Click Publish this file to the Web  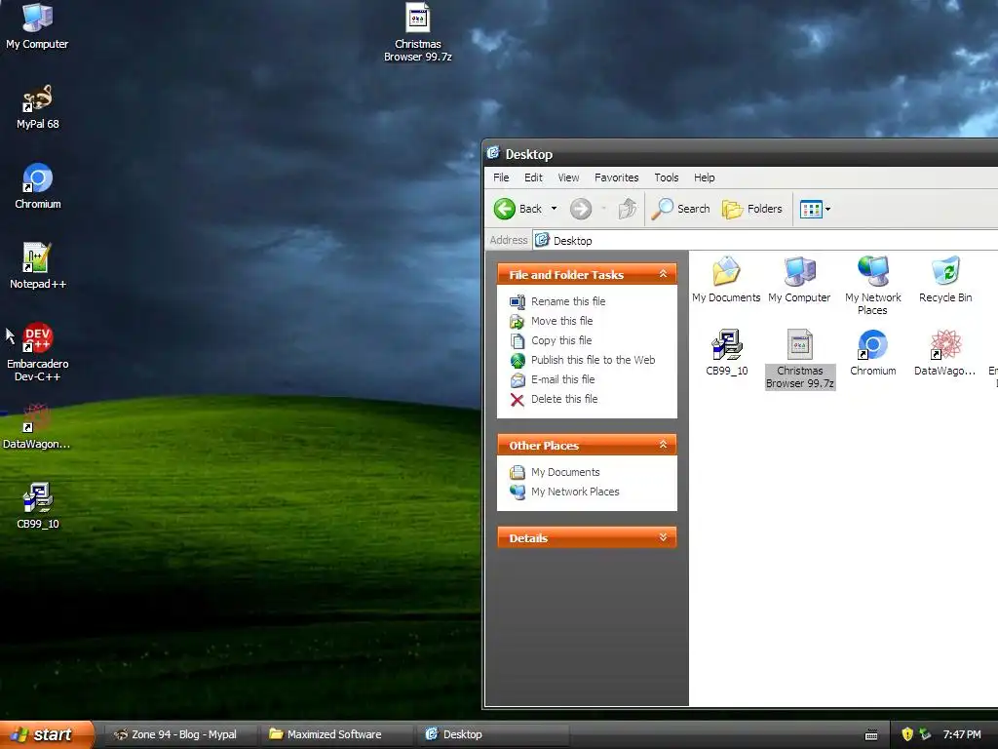click(x=583, y=360)
